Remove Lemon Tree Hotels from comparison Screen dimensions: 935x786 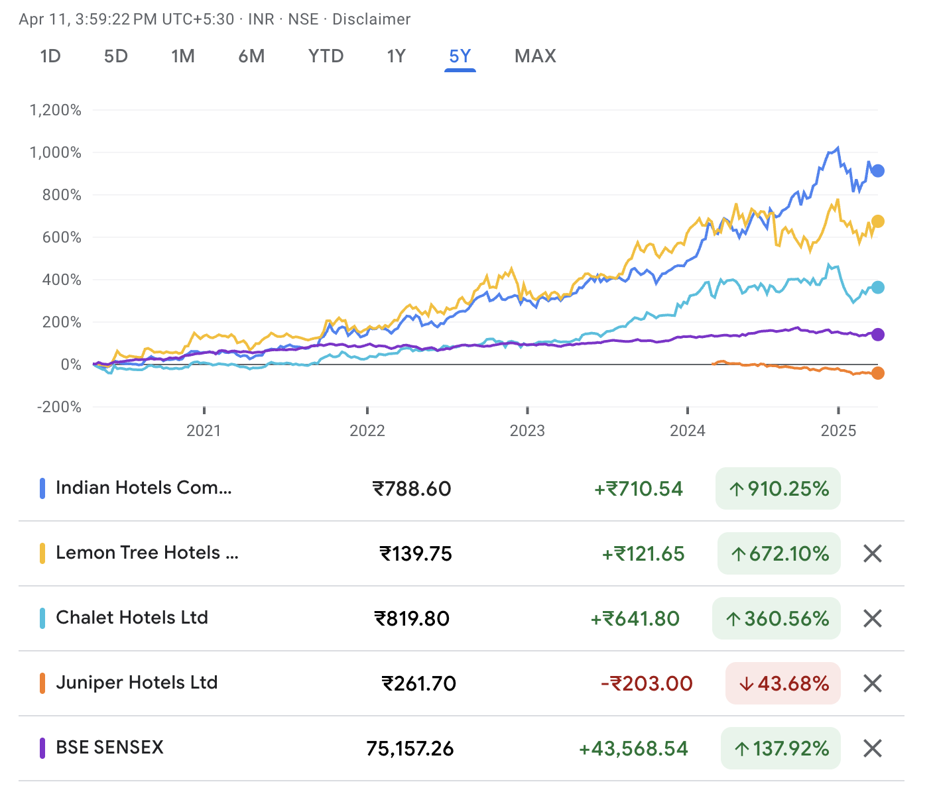pyautogui.click(x=872, y=553)
